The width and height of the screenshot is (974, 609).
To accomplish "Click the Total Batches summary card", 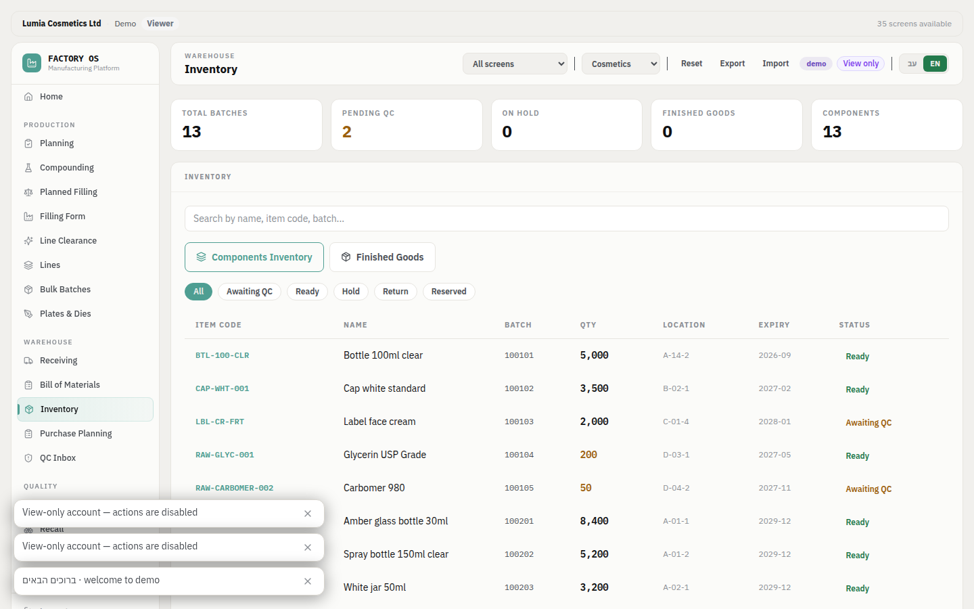I will pos(246,125).
